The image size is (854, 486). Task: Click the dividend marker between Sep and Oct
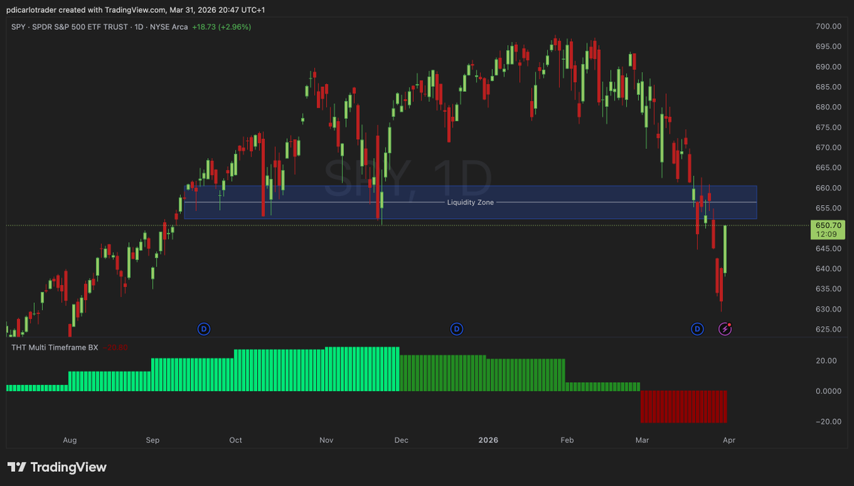tap(204, 329)
